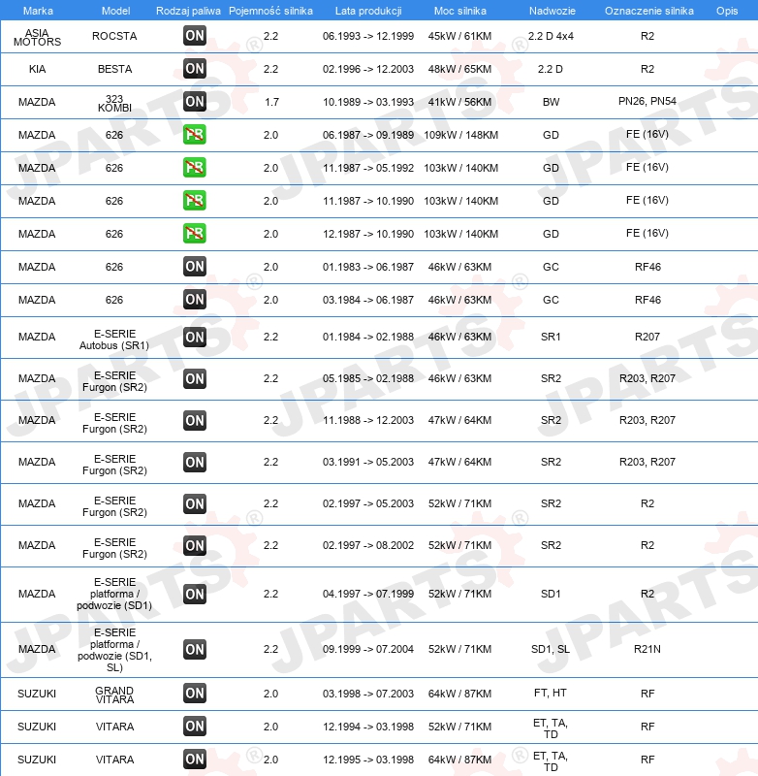Click ON icon in GRAND VITARA row
The width and height of the screenshot is (758, 776).
pos(194,694)
